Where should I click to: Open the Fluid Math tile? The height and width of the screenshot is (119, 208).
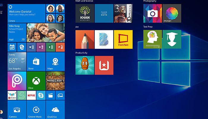pyautogui.click(x=104, y=13)
